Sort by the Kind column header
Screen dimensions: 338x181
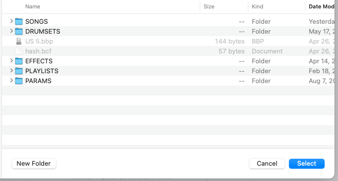coord(257,6)
